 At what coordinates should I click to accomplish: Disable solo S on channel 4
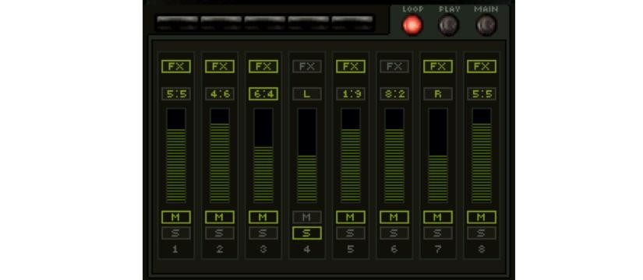307,233
